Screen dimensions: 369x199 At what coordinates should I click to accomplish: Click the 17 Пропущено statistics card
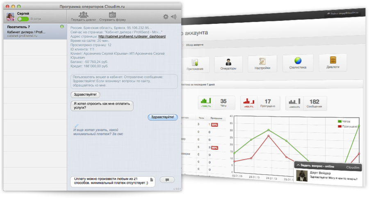point(260,103)
